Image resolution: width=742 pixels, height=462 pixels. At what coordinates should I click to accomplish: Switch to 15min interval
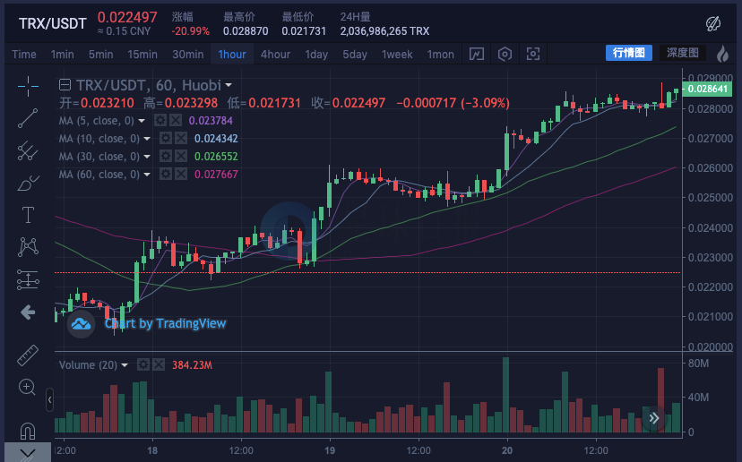click(142, 55)
